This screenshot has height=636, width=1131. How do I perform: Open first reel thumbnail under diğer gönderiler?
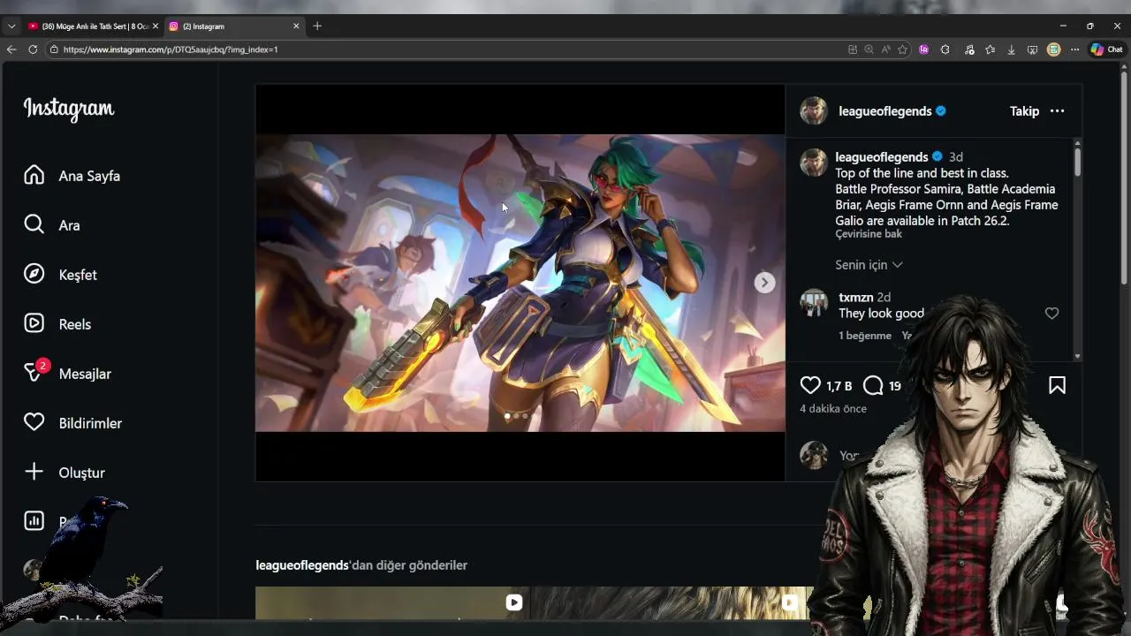click(392, 602)
